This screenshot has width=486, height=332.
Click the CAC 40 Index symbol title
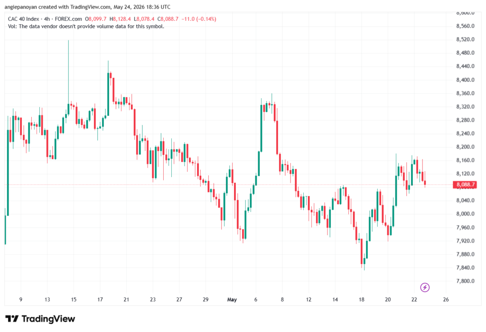(24, 19)
